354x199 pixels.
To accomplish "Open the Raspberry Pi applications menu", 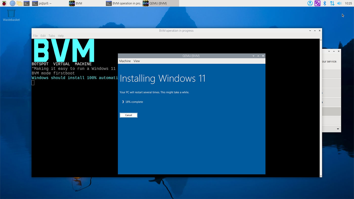I will [x=4, y=3].
